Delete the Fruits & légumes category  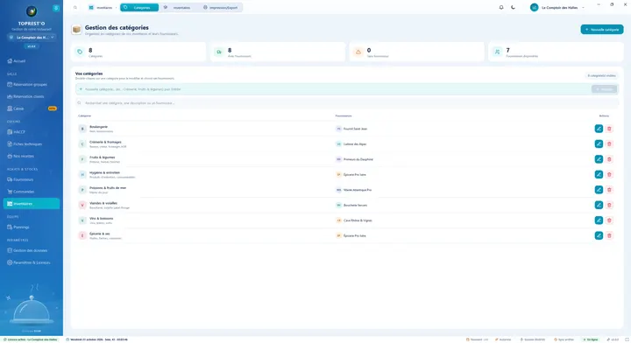(x=609, y=159)
